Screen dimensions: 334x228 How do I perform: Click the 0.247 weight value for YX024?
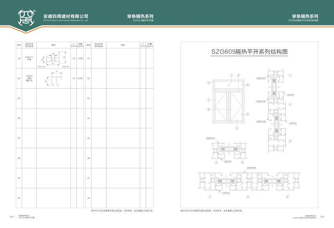coord(80,79)
